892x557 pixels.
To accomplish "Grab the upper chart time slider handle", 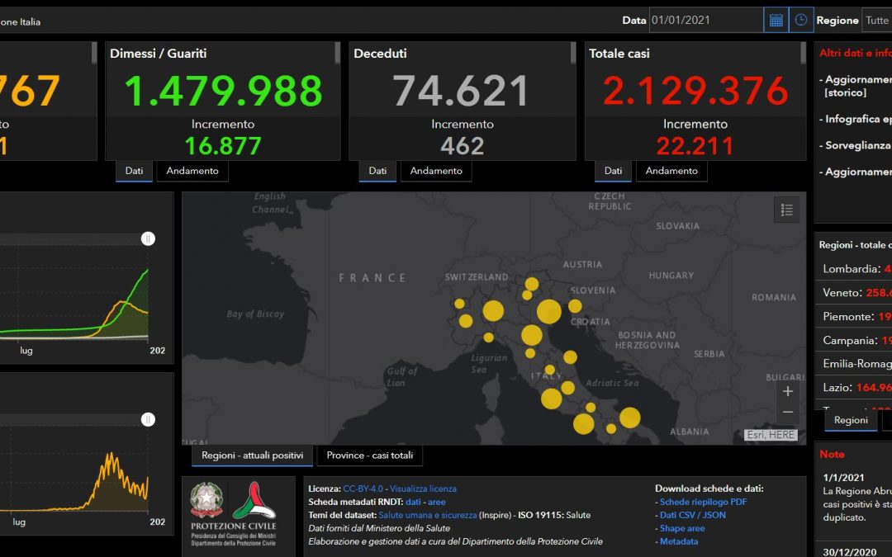I will pos(148,238).
